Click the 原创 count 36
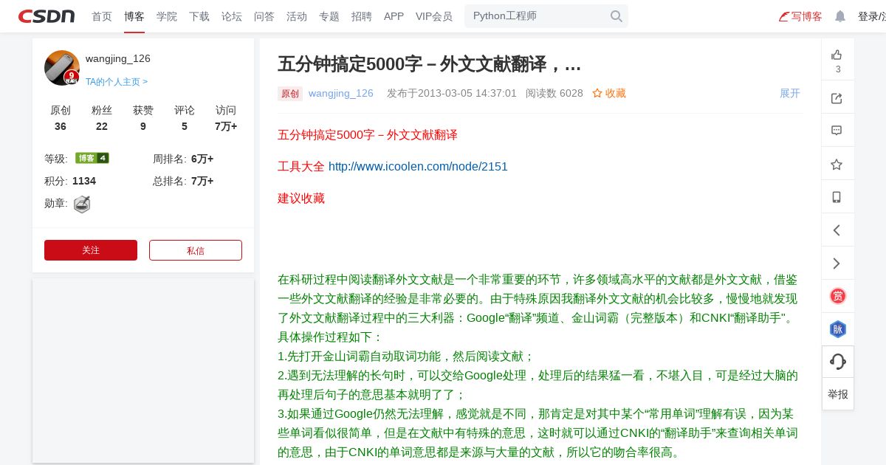 pyautogui.click(x=61, y=126)
